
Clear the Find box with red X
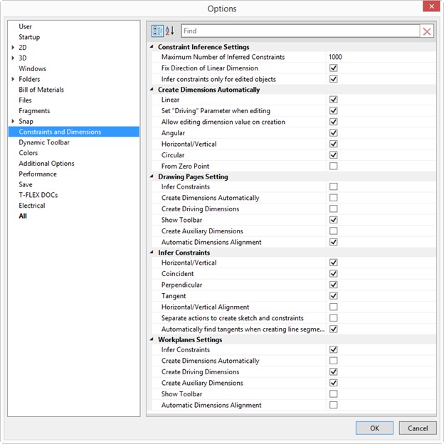(x=426, y=31)
